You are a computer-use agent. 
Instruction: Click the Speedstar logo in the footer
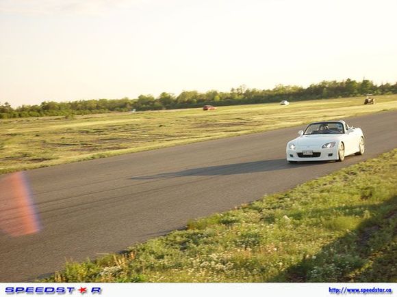tap(53, 290)
